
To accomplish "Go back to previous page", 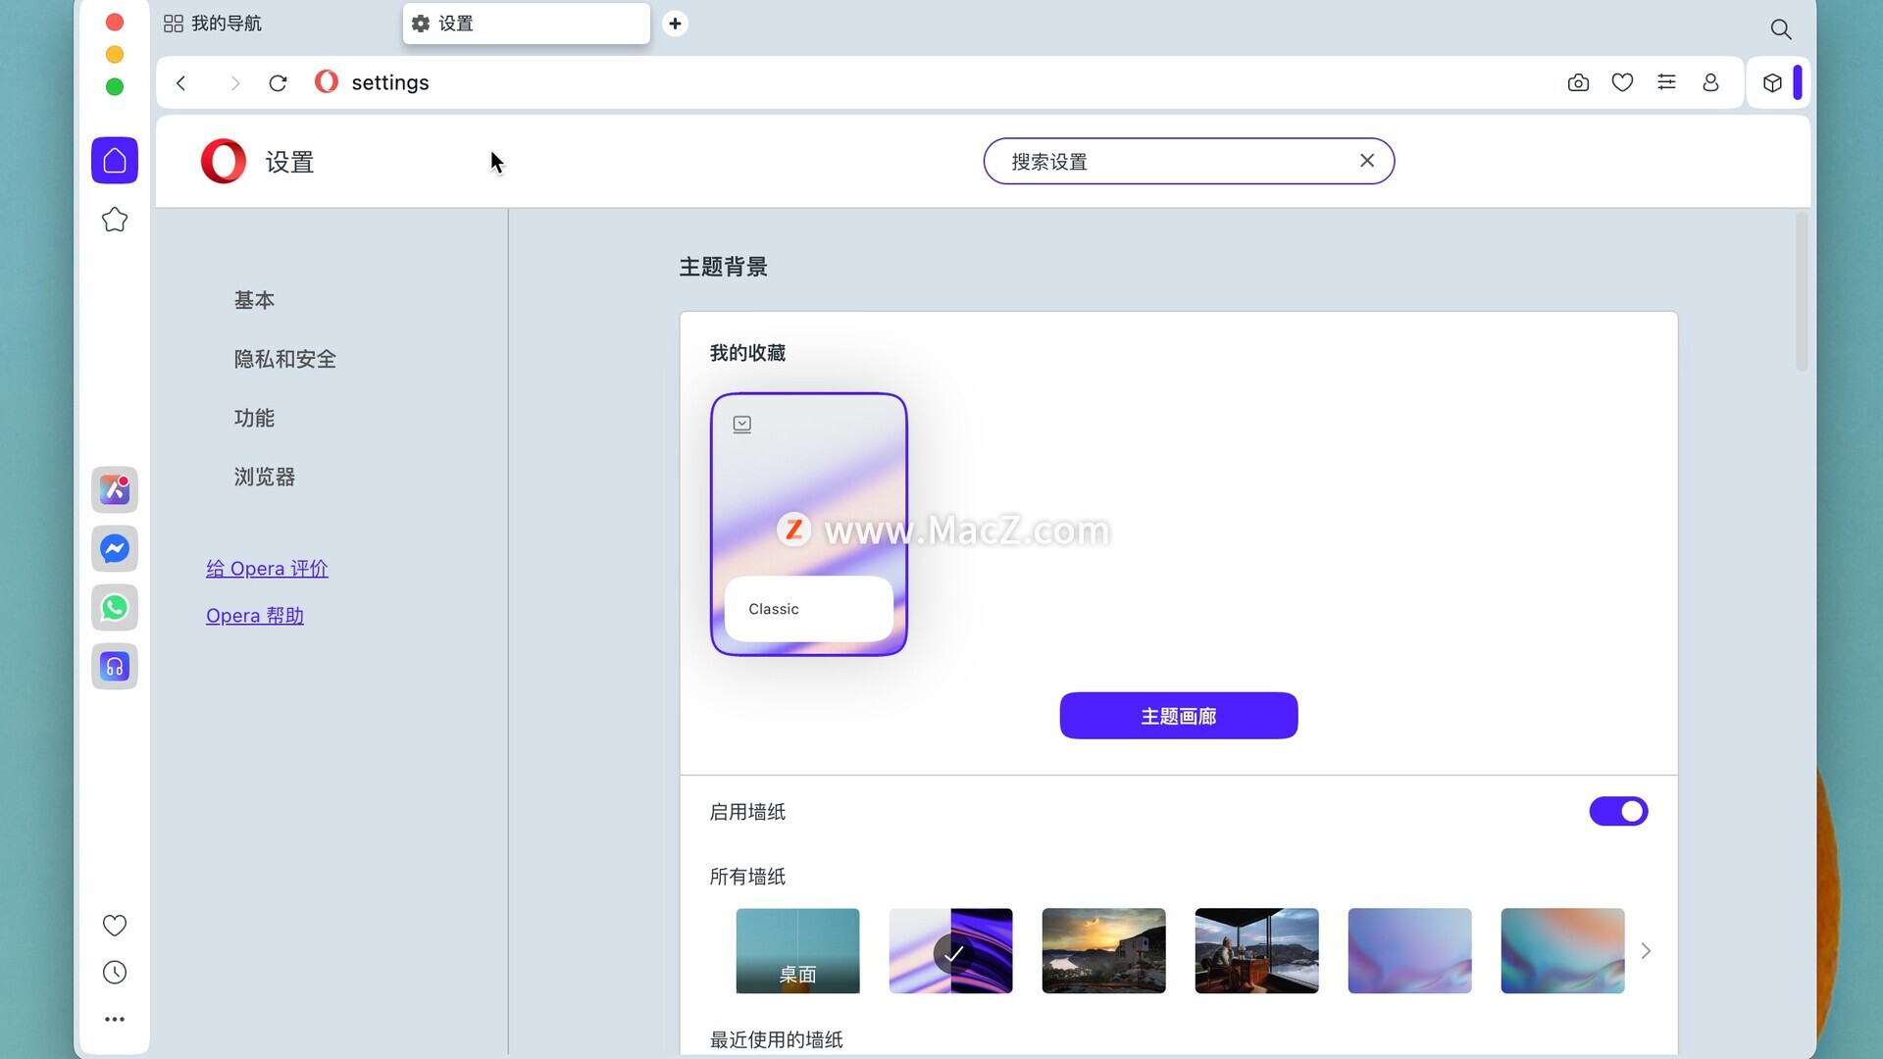I will (x=180, y=82).
